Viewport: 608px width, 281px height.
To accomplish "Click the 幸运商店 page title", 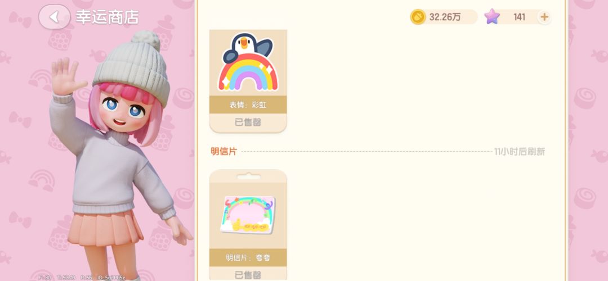I will point(107,17).
